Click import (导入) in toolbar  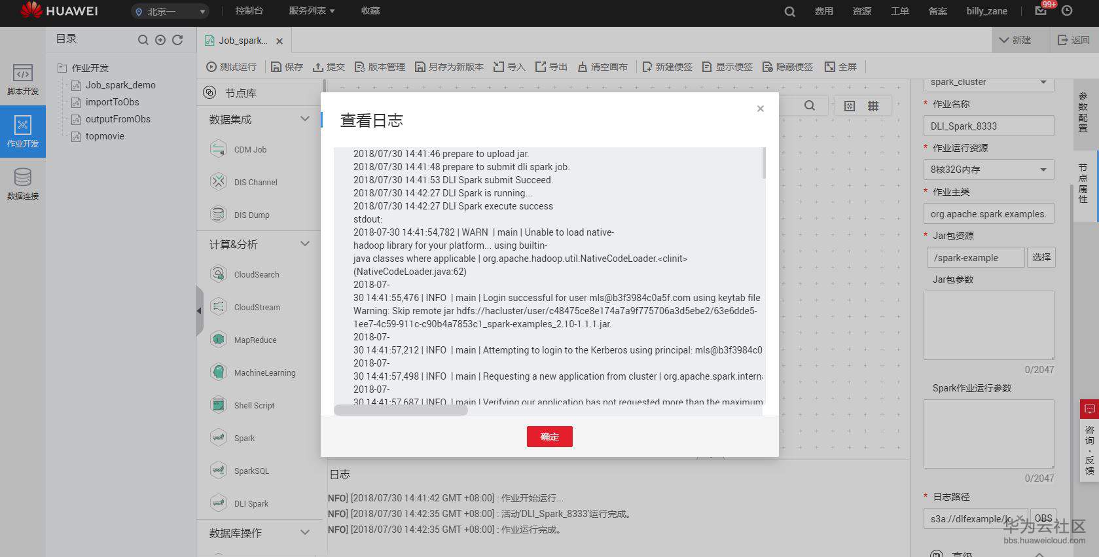tap(509, 67)
